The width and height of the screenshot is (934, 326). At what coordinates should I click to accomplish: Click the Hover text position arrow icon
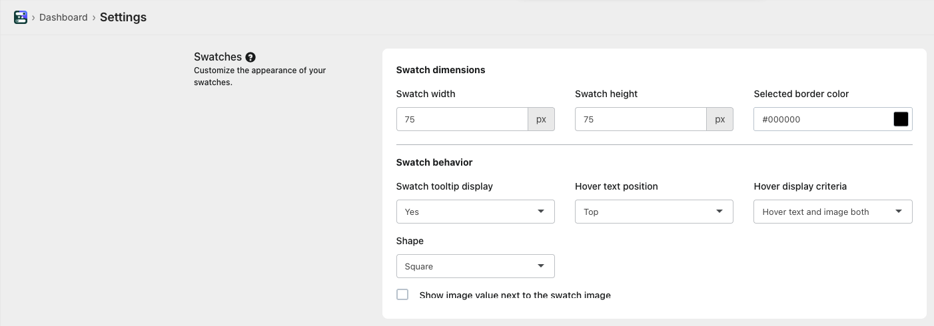point(719,212)
